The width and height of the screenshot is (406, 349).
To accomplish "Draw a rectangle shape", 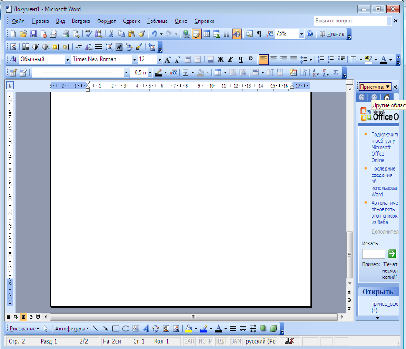I will click(x=116, y=329).
